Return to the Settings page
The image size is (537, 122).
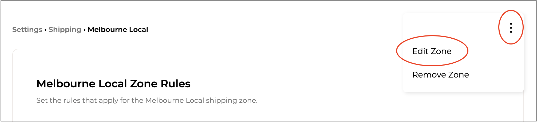click(27, 30)
